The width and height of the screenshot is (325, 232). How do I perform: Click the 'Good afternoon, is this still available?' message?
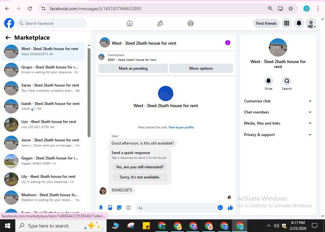click(x=143, y=143)
